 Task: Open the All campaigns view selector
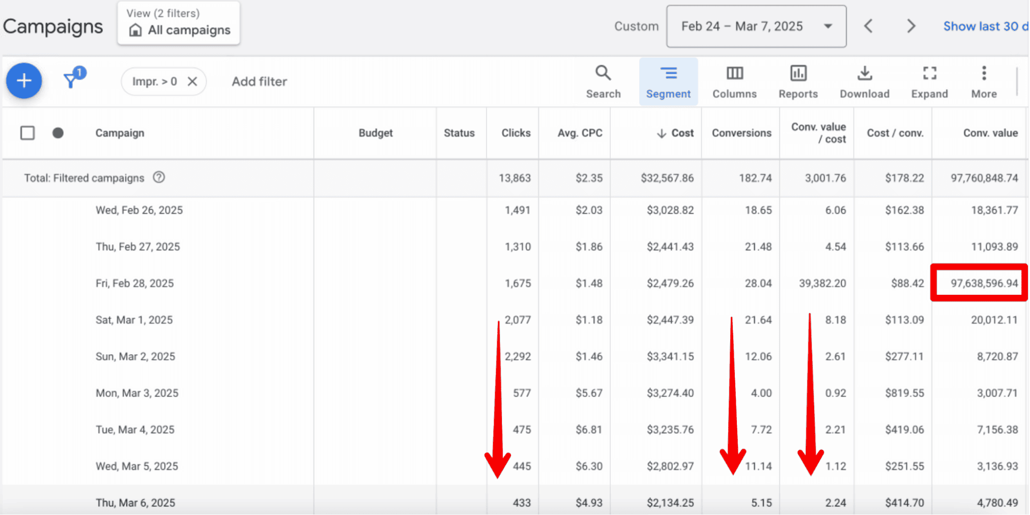coord(179,24)
